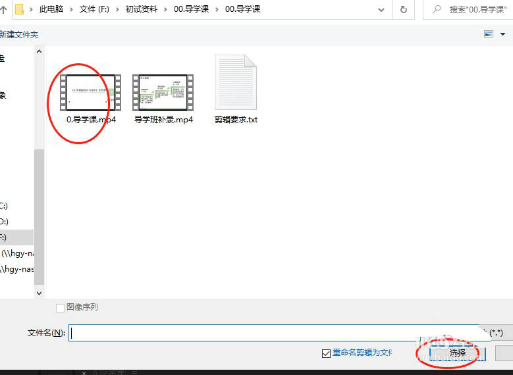Focus the 文件名 input field

(275, 333)
